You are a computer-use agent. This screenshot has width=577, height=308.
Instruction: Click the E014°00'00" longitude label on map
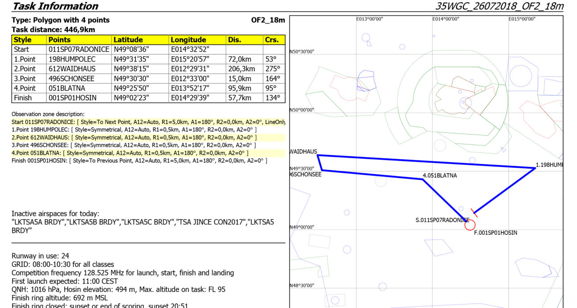point(446,19)
